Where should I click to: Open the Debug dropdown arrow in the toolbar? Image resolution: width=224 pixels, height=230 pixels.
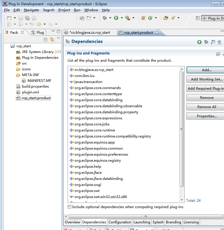pyautogui.click(x=110, y=18)
